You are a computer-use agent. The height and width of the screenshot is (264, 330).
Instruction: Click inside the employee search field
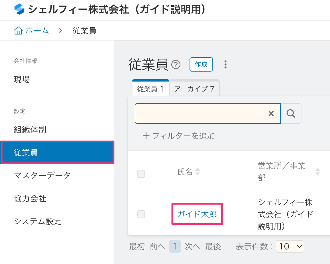pos(200,113)
